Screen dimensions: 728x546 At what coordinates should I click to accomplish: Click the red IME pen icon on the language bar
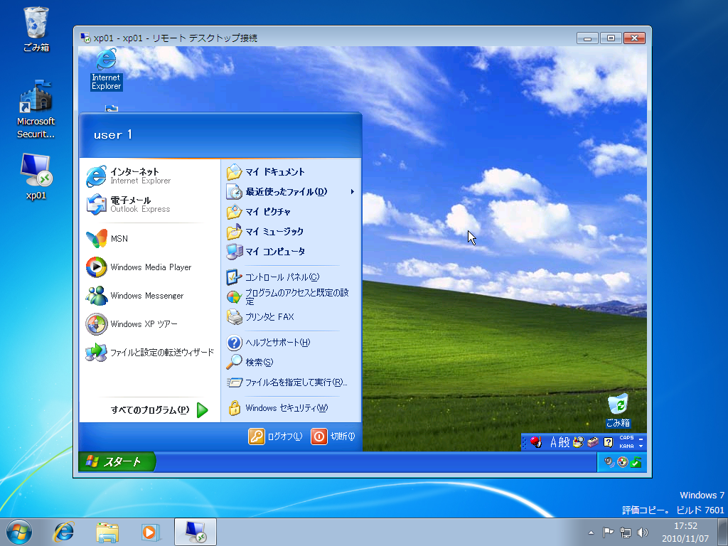click(x=536, y=442)
